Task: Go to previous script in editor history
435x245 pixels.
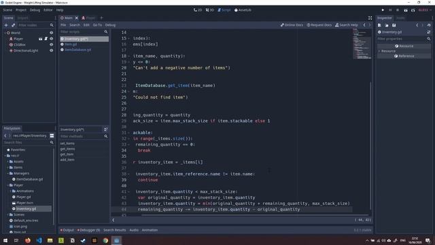Action: point(364,25)
